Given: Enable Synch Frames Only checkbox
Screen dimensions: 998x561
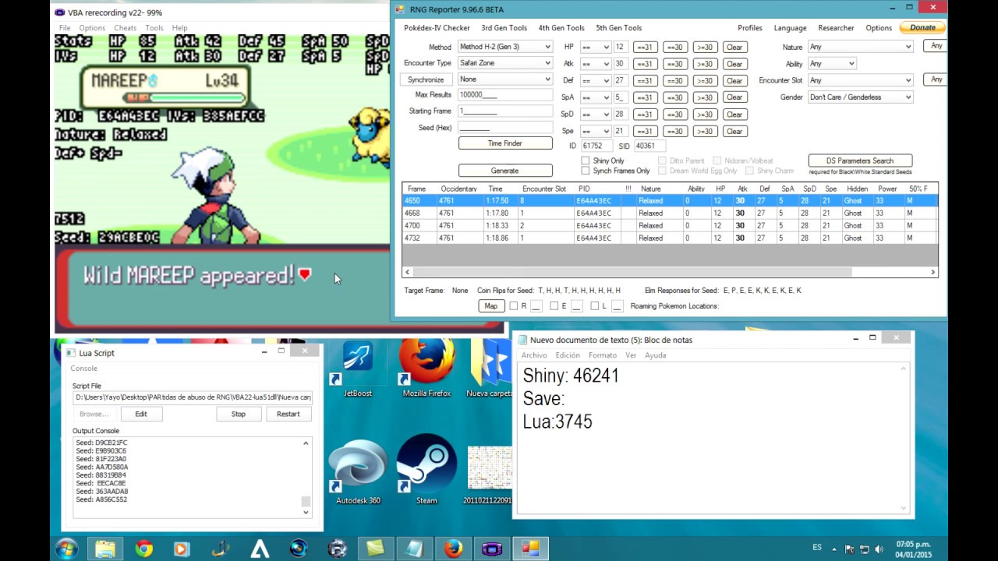Looking at the screenshot, I should (x=586, y=171).
